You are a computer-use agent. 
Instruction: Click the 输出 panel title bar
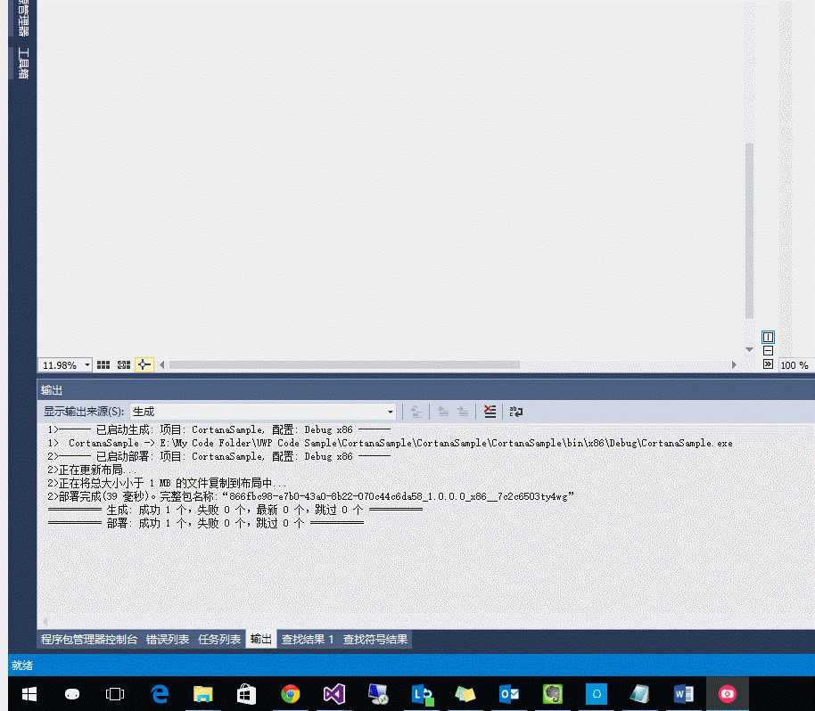pos(425,390)
